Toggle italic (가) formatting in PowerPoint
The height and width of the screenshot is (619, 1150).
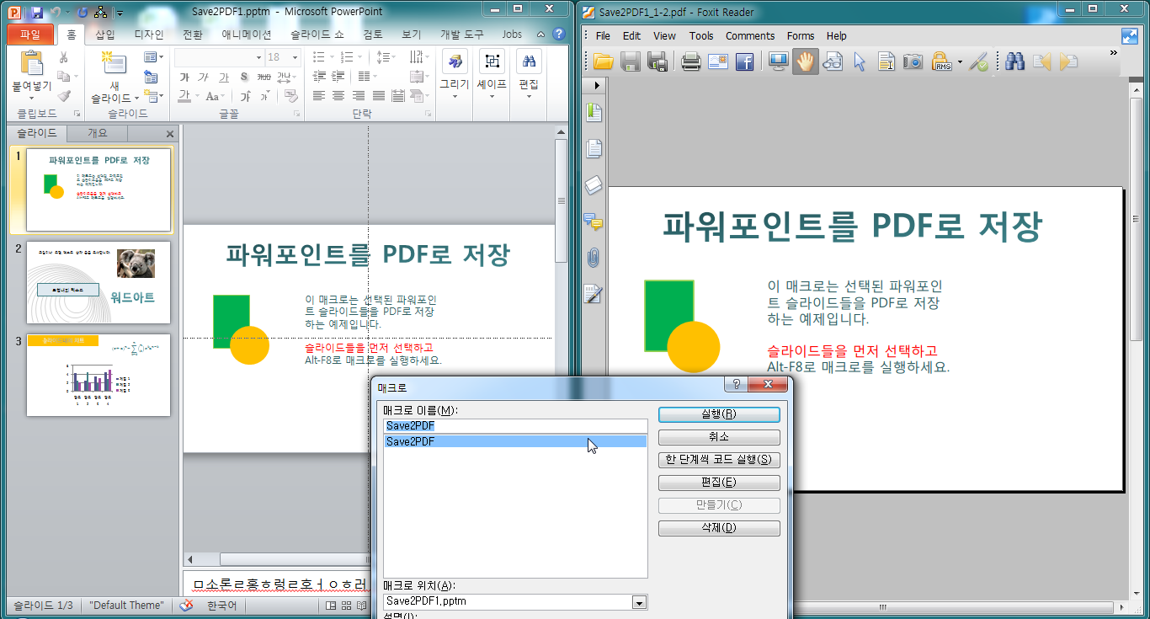(x=203, y=77)
